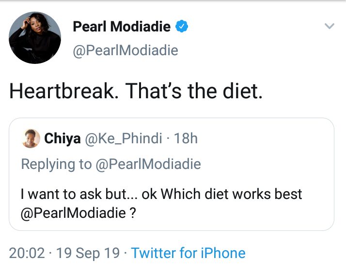Click the blue verified badge icon
This screenshot has height=273, width=346.
click(x=182, y=26)
